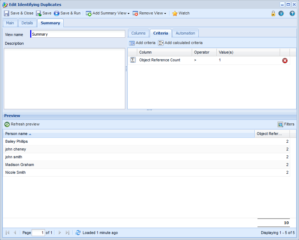Click the count 2 in Bailey Phillips row

[x=287, y=141]
